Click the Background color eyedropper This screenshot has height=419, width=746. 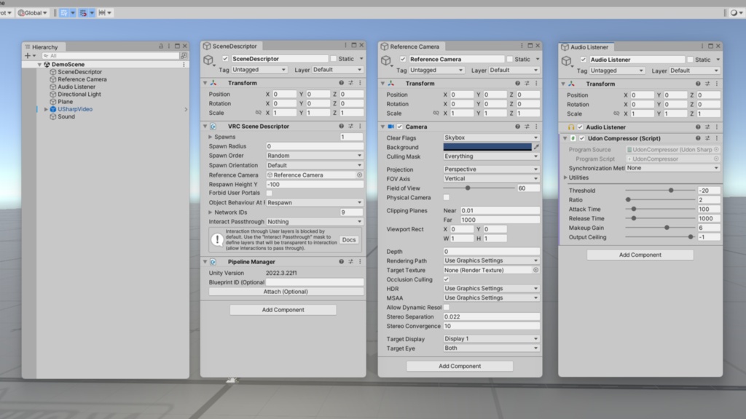coord(536,147)
